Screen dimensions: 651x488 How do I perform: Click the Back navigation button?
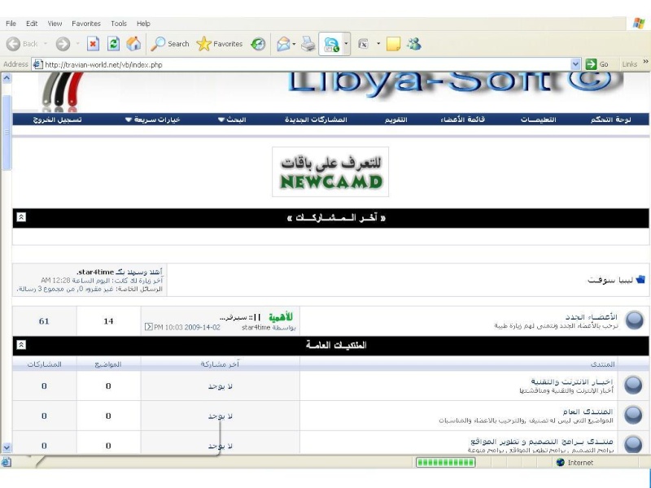(x=22, y=44)
